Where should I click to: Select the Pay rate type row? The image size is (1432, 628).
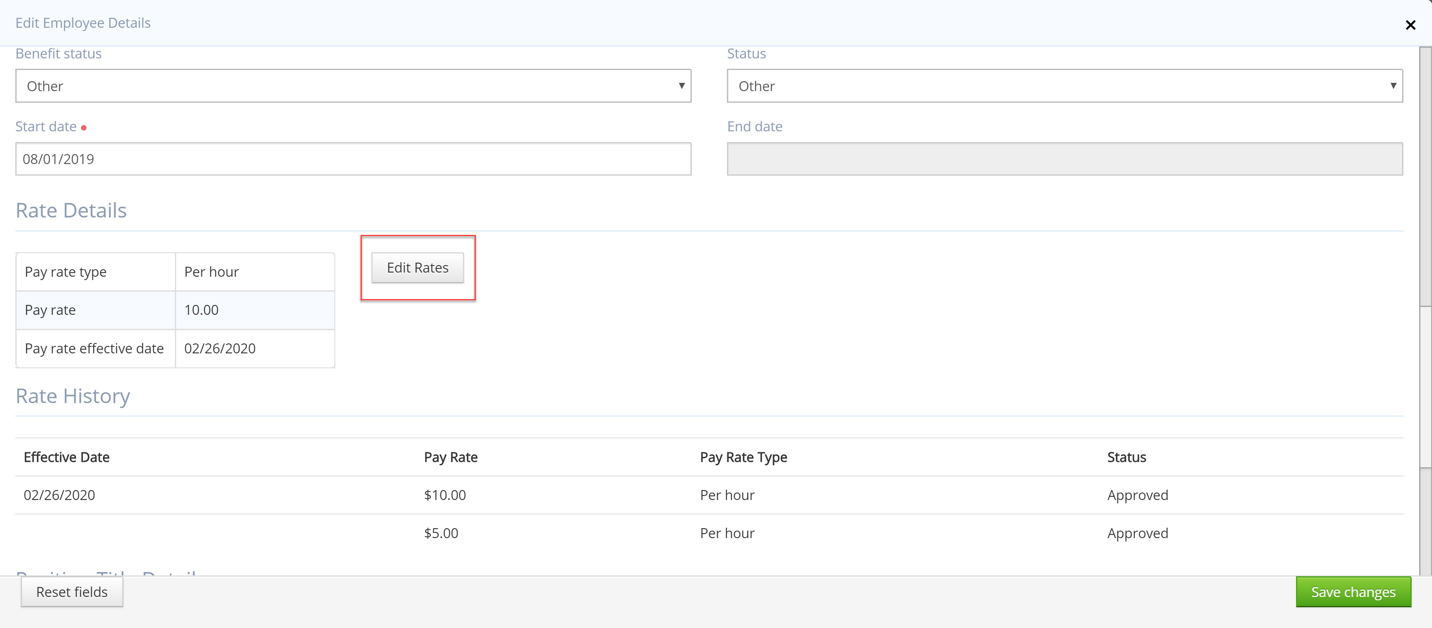click(x=95, y=271)
